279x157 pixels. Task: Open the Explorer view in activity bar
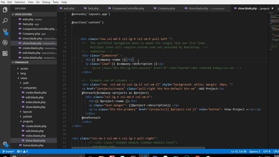click(5, 10)
